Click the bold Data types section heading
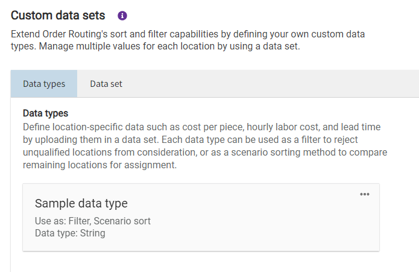419x272 pixels. [x=45, y=113]
